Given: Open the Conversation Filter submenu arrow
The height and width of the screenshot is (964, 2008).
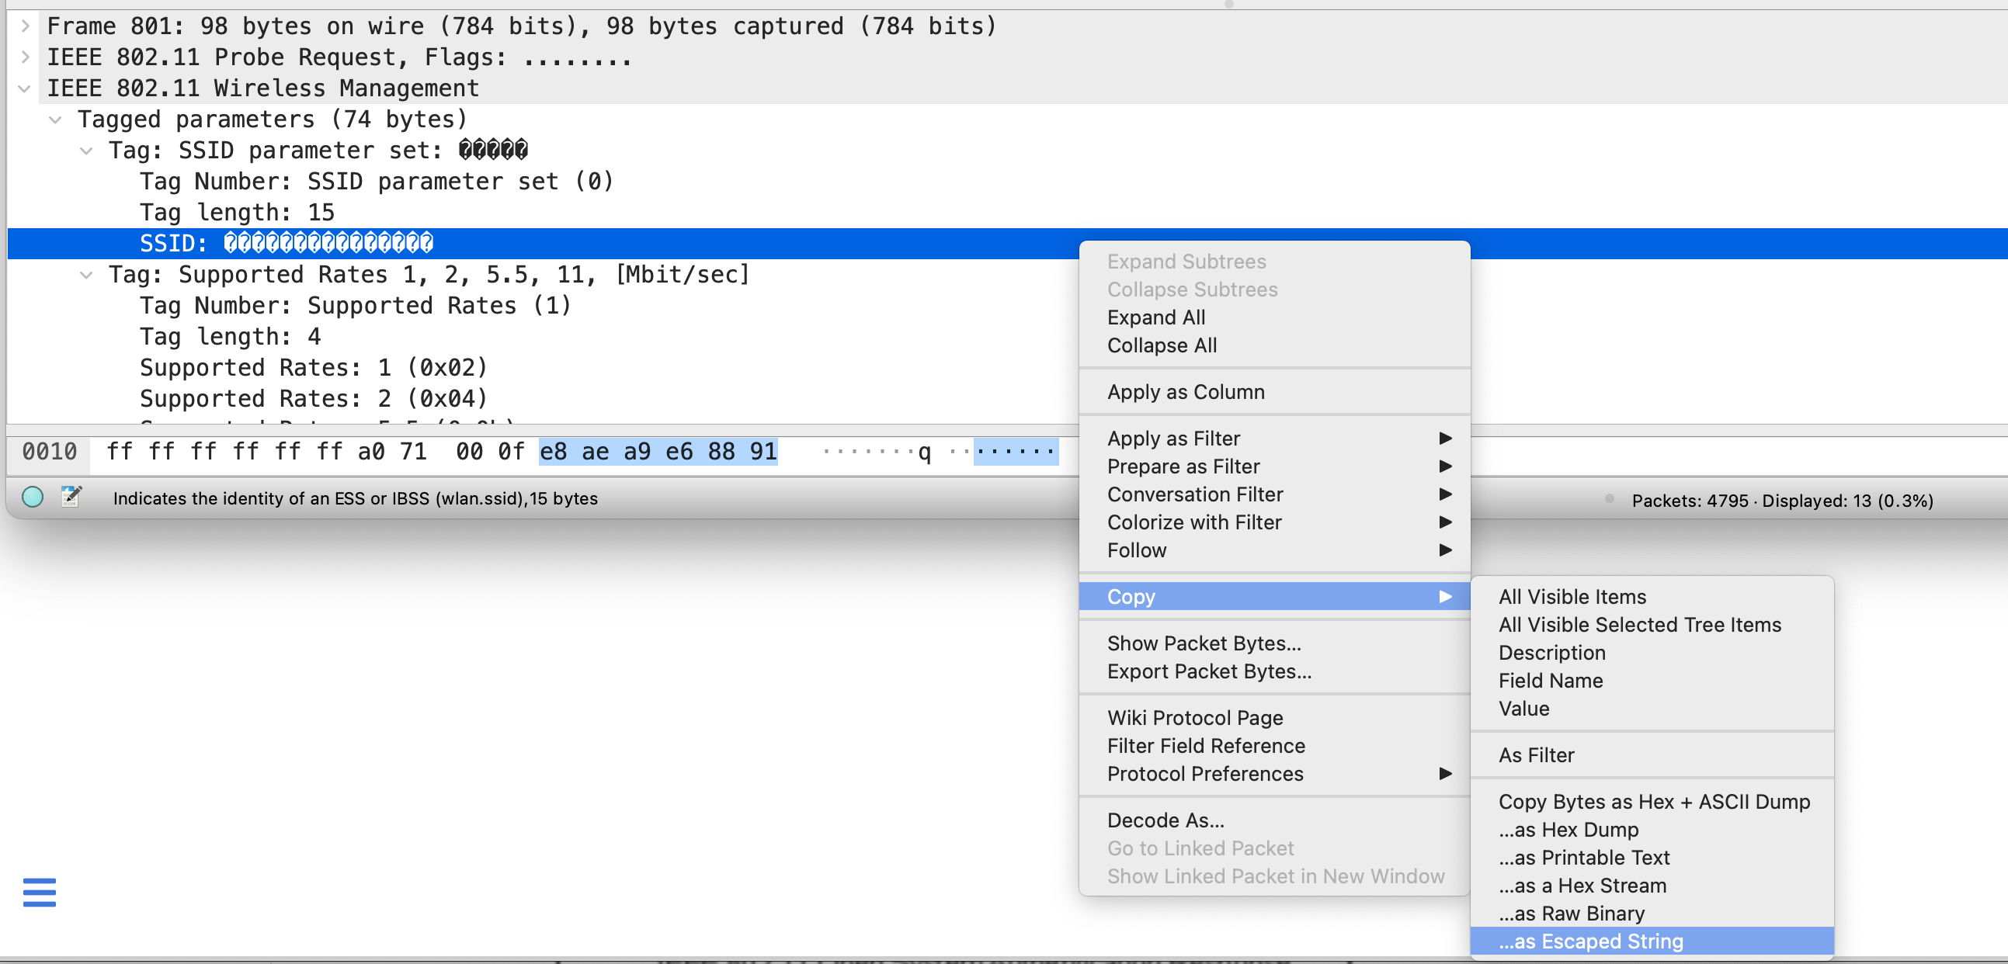Looking at the screenshot, I should (1444, 494).
